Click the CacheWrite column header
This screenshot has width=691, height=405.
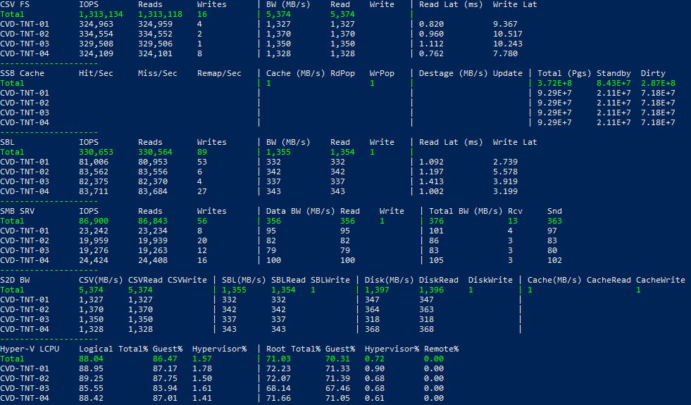660,280
